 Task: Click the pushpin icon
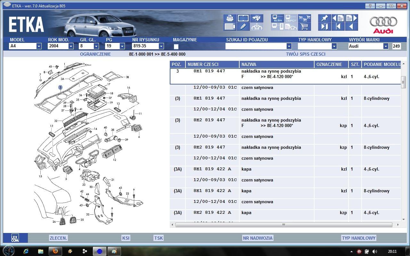point(324,18)
